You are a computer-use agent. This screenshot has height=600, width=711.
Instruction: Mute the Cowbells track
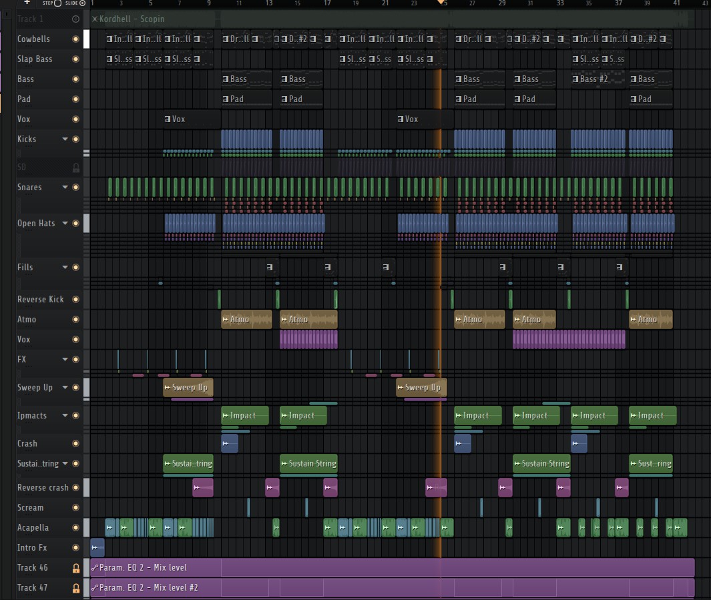click(75, 39)
